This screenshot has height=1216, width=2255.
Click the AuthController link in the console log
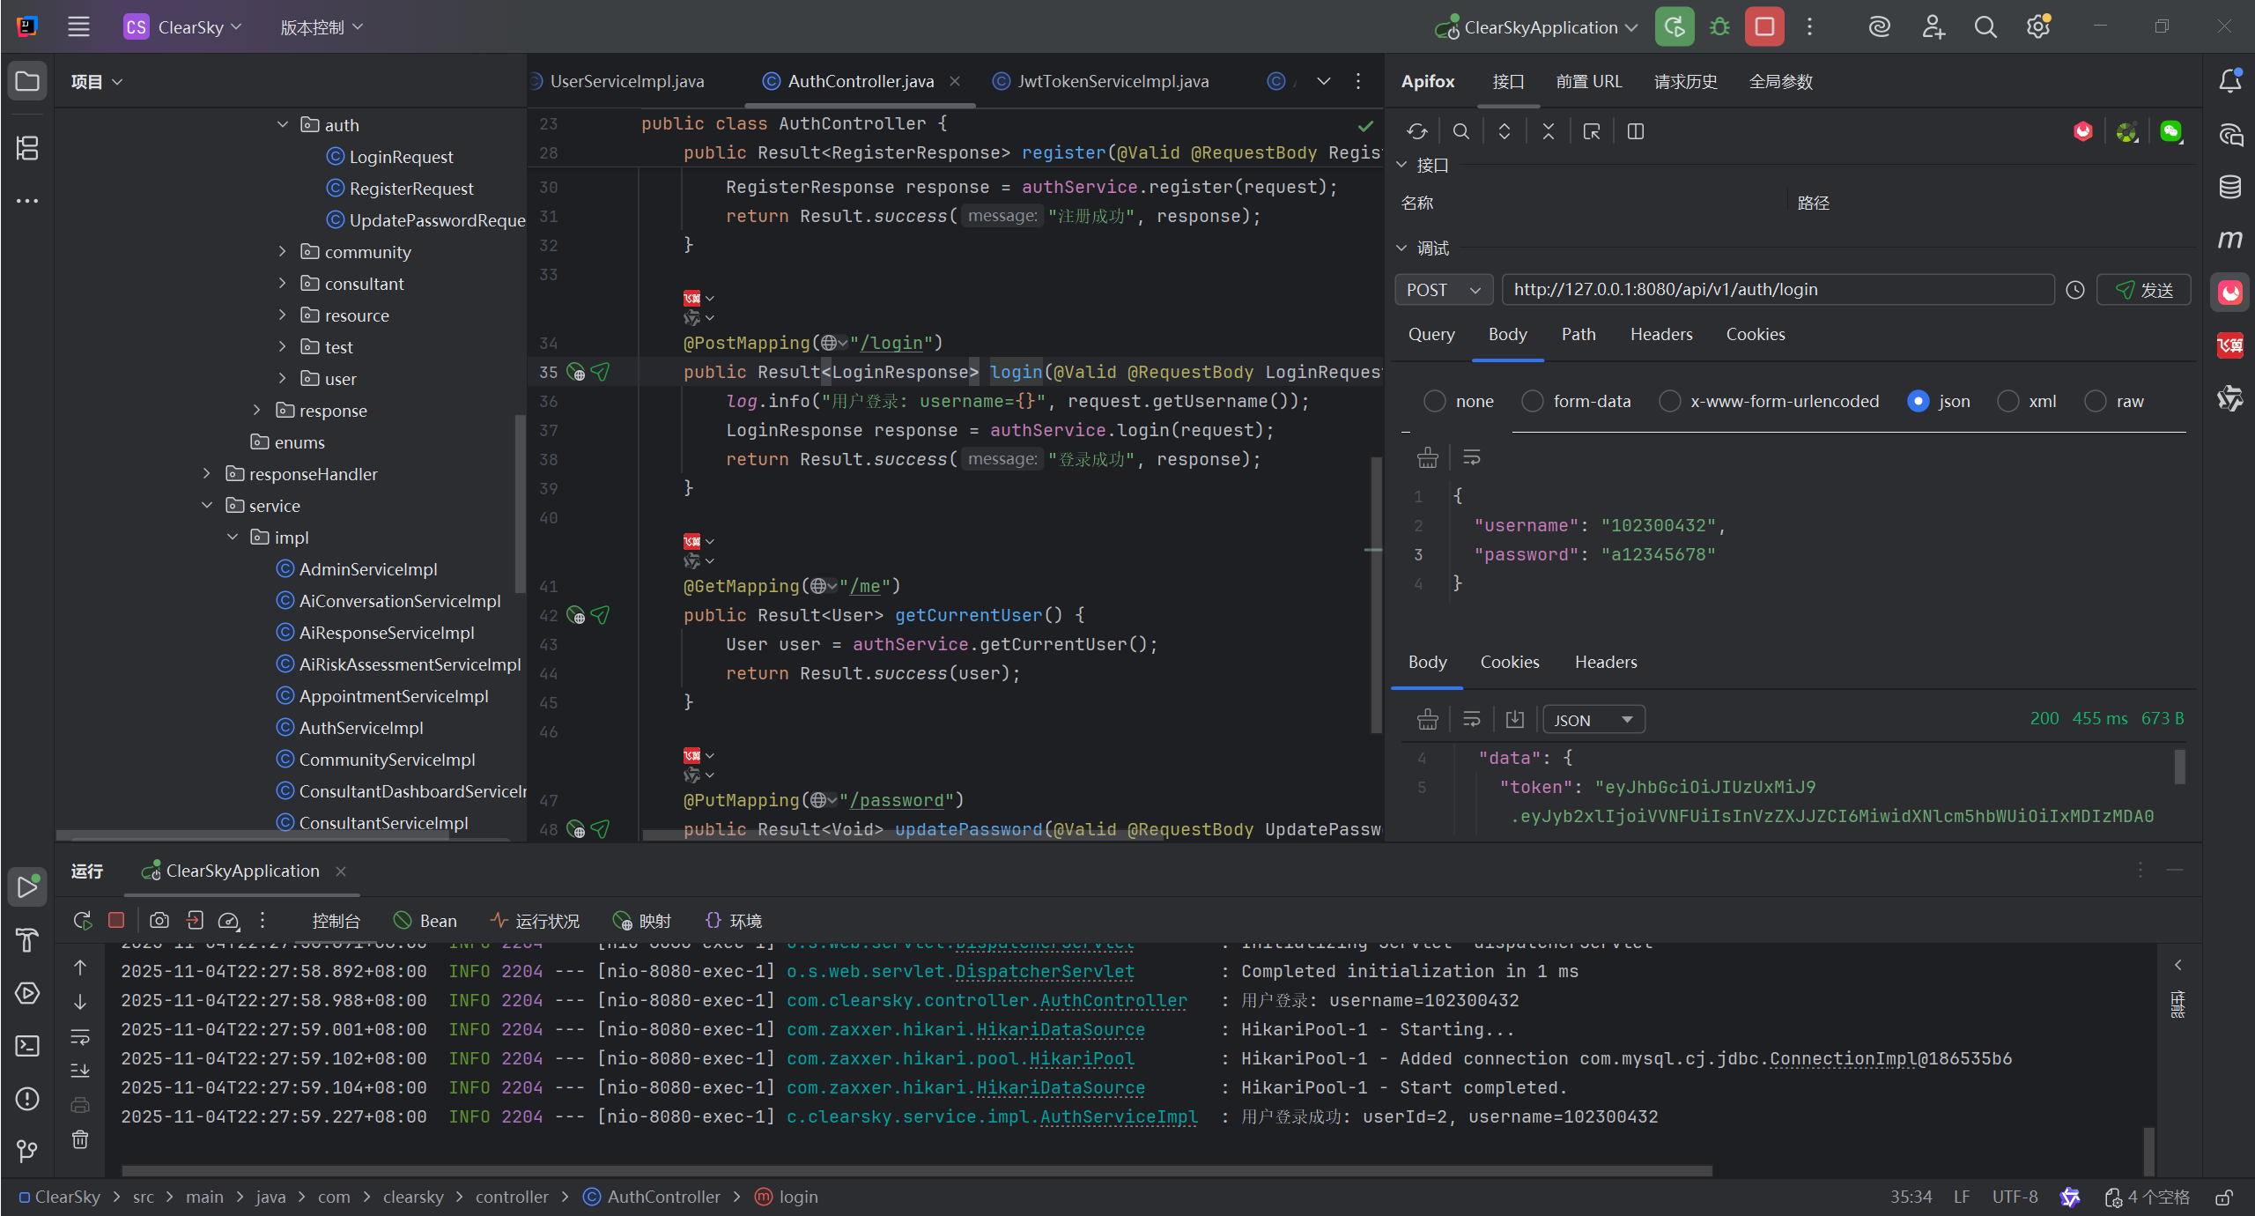click(1113, 1001)
